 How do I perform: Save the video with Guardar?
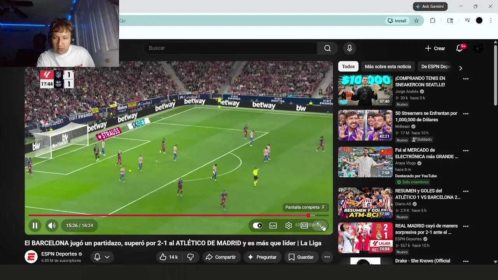click(x=301, y=257)
